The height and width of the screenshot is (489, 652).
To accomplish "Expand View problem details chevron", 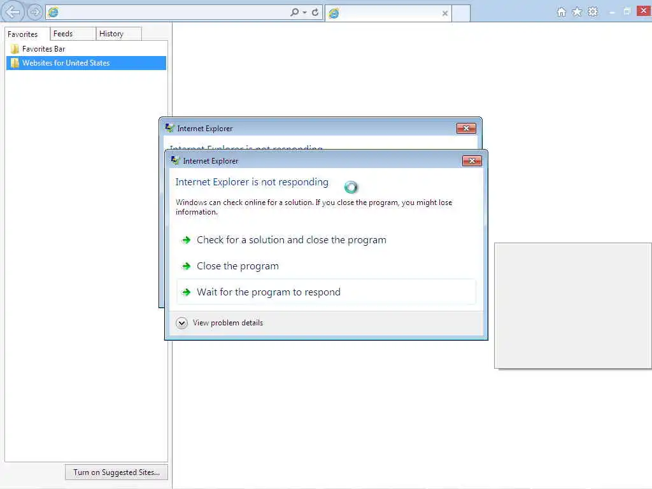I will [181, 323].
